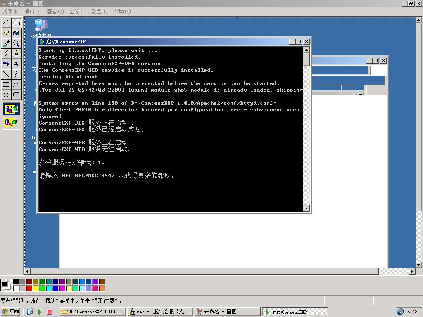Viewport: 423px width, 317px height.
Task: Launch Internet Explorer from quick launch
Action: point(30,312)
